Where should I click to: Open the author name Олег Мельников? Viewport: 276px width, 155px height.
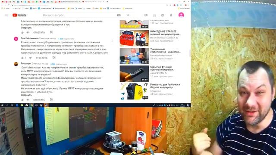(30, 38)
